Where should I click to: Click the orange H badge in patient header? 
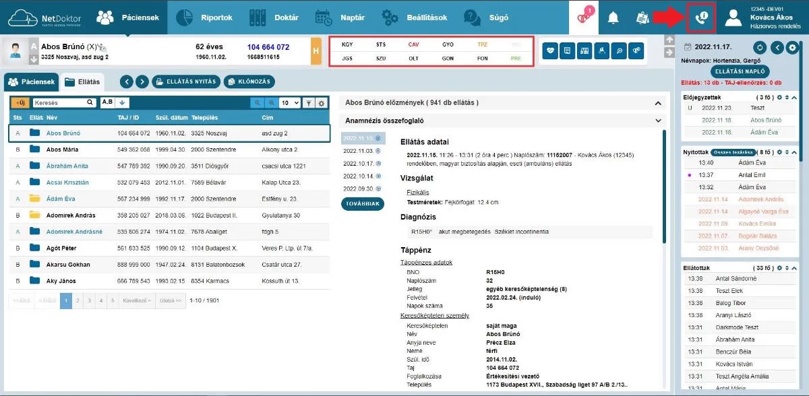pyautogui.click(x=316, y=51)
